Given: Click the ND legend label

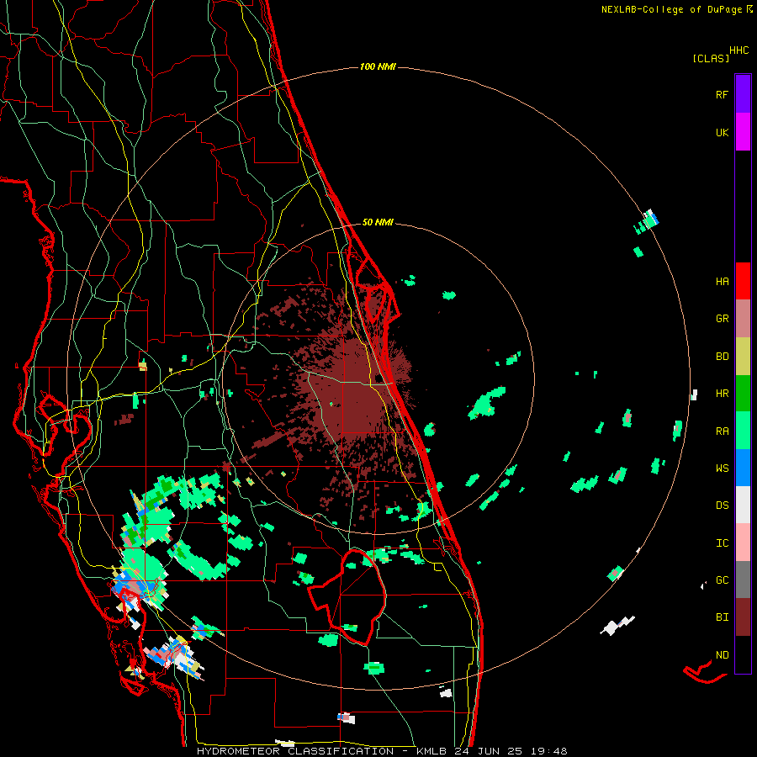Looking at the screenshot, I should pyautogui.click(x=722, y=655).
